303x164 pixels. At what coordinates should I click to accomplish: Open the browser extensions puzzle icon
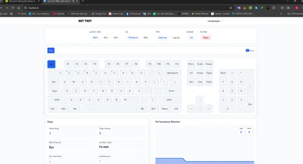pyautogui.click(x=274, y=8)
